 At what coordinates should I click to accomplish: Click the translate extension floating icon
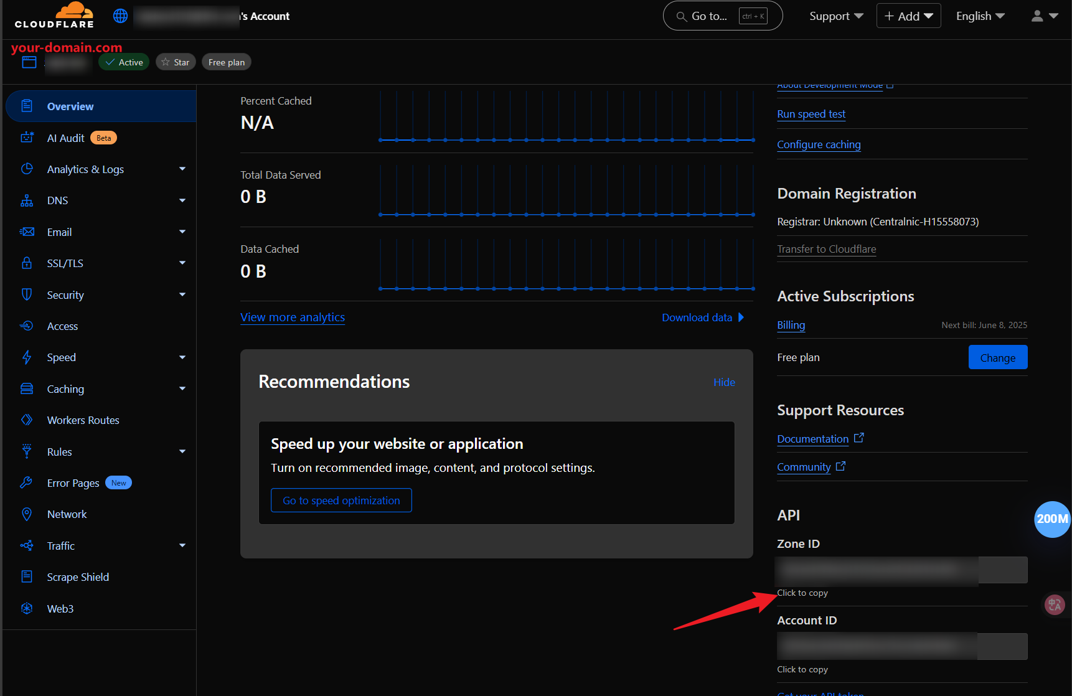pyautogui.click(x=1055, y=604)
